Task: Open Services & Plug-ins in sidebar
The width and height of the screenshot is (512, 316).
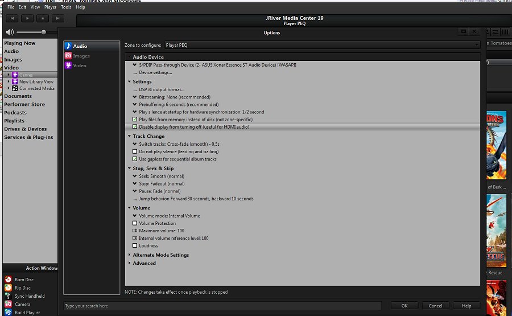Action: 28,137
